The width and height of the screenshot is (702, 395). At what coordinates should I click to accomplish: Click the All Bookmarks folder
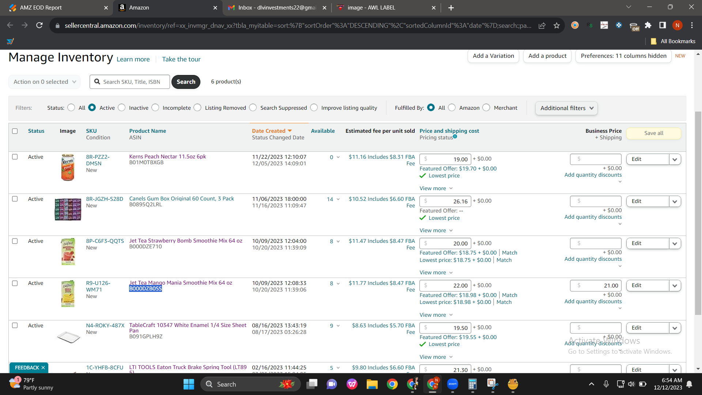coord(673,41)
